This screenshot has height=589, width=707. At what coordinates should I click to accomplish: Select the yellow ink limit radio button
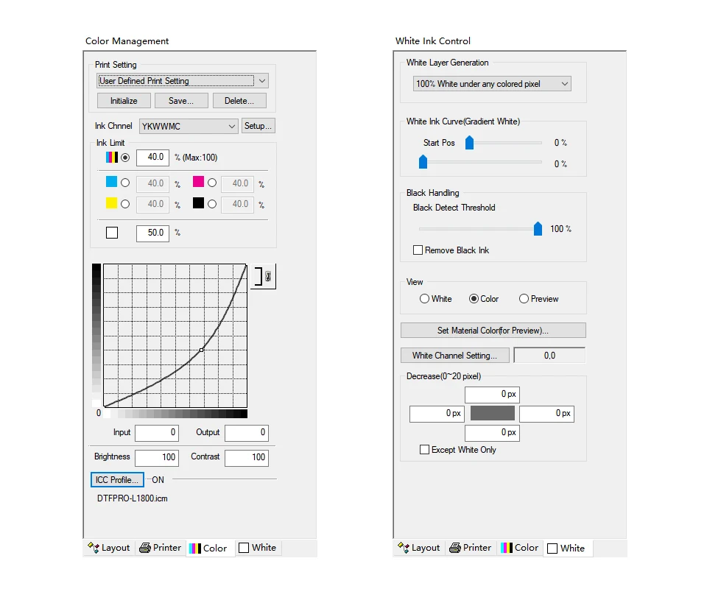coord(125,204)
